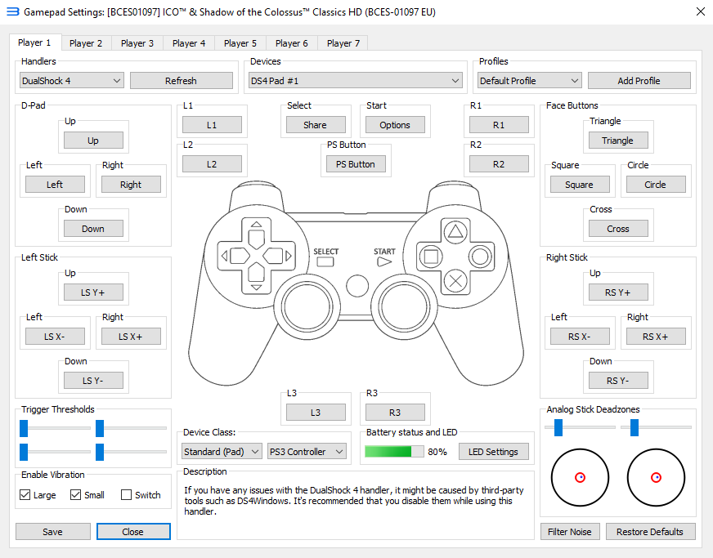Viewport: 713px width, 558px height.
Task: Click the RS Y+ mapping button
Action: pyautogui.click(x=618, y=292)
